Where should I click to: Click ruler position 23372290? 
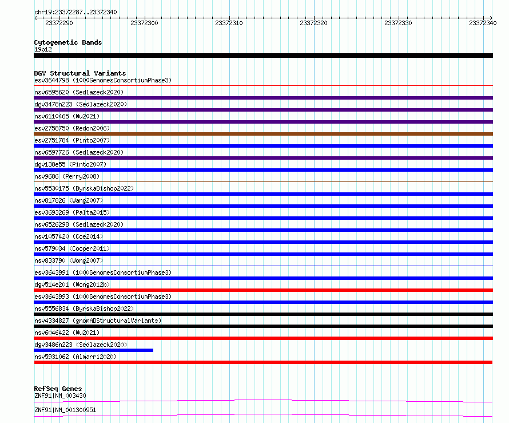point(59,23)
